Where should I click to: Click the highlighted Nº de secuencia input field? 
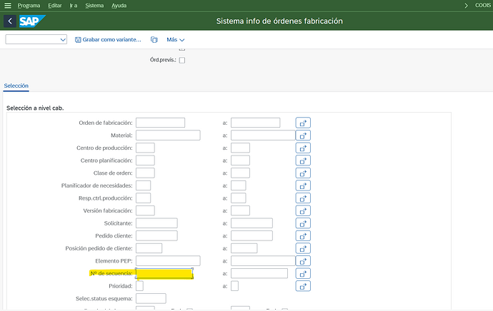coord(164,273)
